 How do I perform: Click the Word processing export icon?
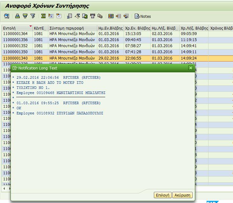77,16
